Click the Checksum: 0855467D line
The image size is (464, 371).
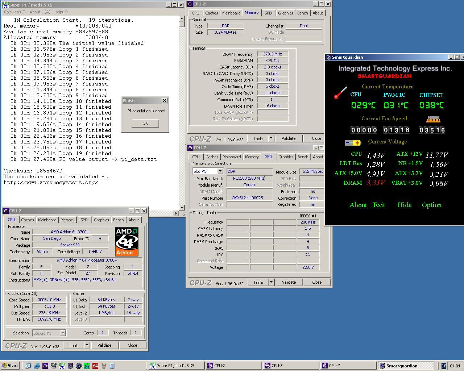(x=33, y=171)
